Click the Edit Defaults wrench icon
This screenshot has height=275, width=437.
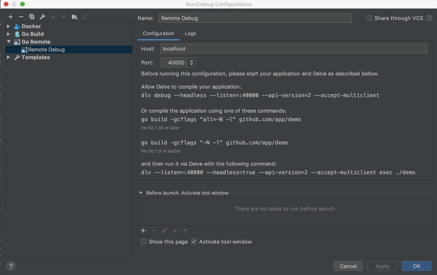tap(42, 17)
